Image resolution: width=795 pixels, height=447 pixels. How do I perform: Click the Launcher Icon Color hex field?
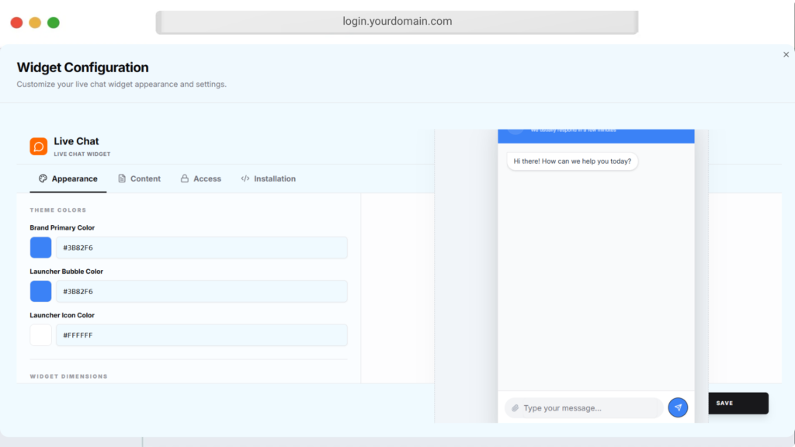pos(201,335)
